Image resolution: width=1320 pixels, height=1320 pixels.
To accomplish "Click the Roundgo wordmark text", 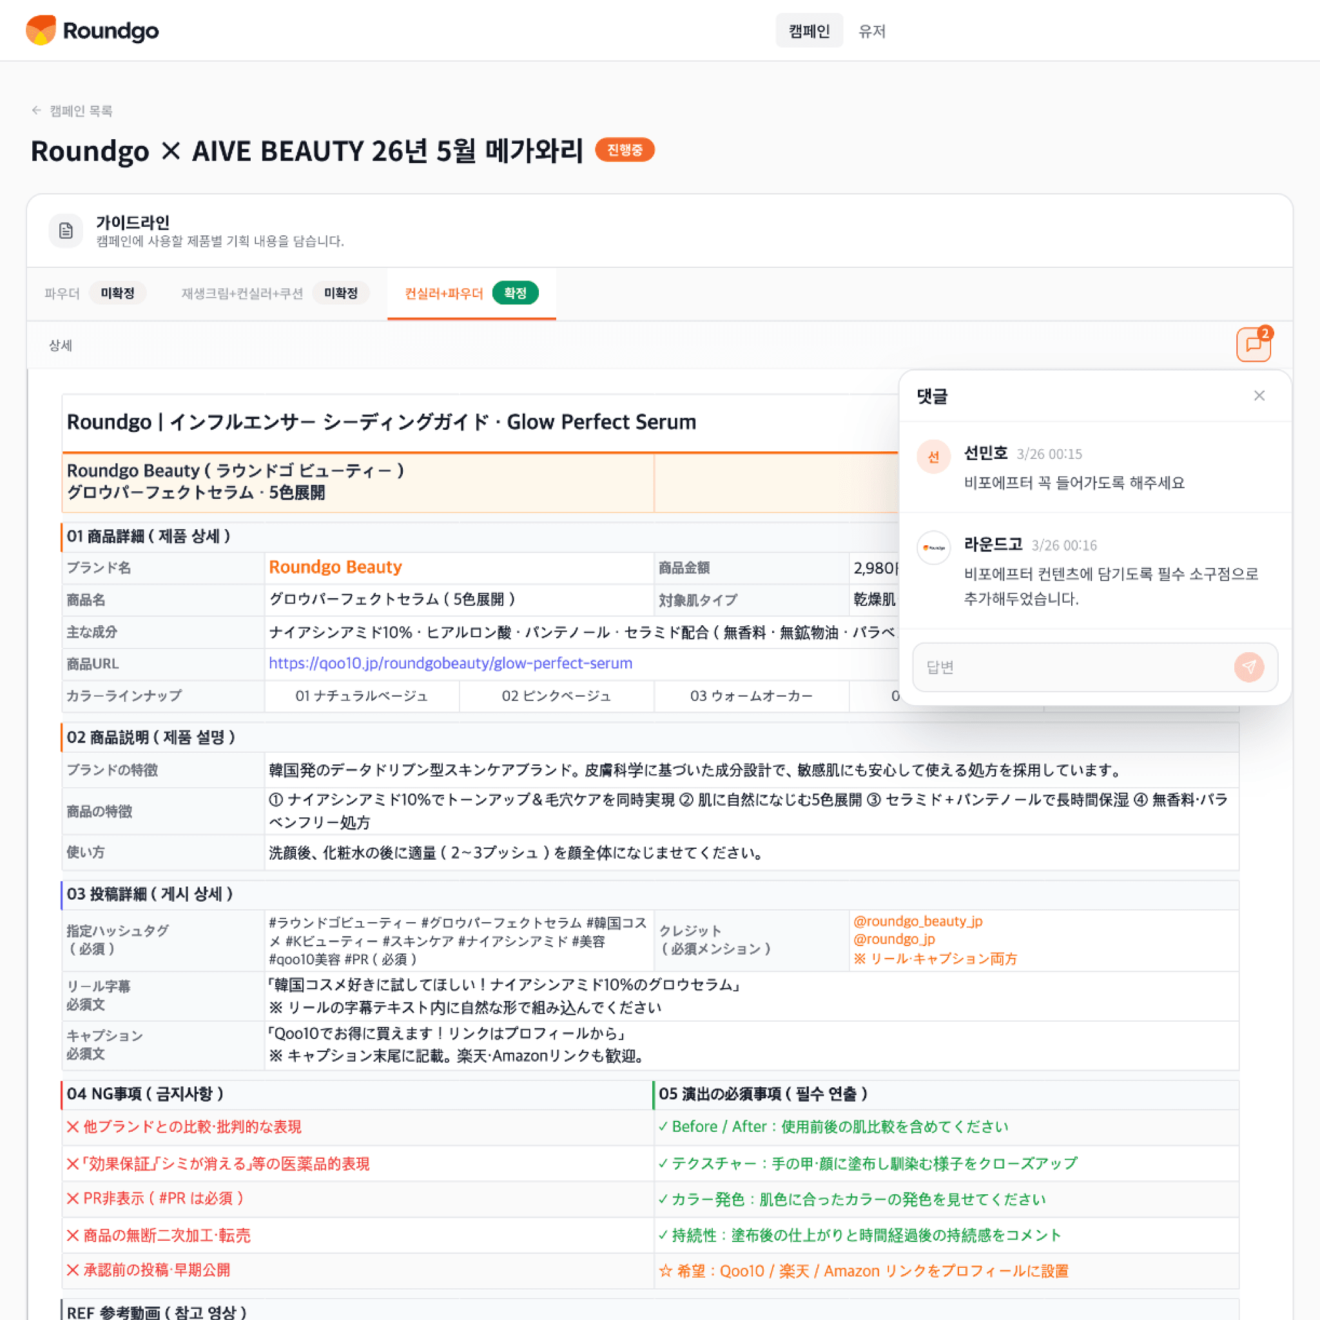I will pos(111,31).
